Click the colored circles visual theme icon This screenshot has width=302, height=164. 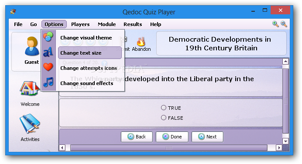click(x=48, y=37)
